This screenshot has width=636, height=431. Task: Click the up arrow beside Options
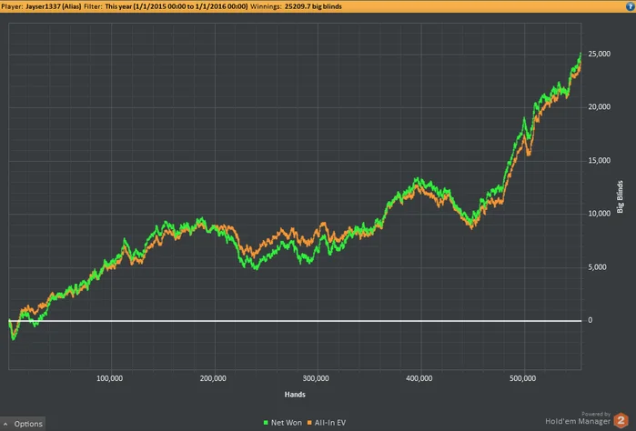click(6, 424)
